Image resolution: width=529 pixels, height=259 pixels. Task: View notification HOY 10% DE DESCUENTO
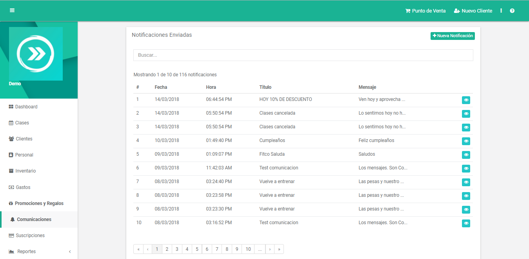(466, 100)
